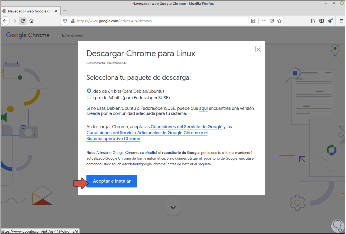
Task: Click the Firefox forward arrow button
Action: (x=14, y=21)
